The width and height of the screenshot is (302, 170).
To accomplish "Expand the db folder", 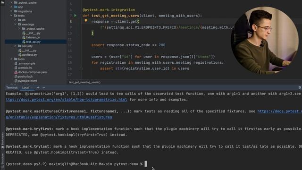I will pyautogui.click(x=15, y=20).
